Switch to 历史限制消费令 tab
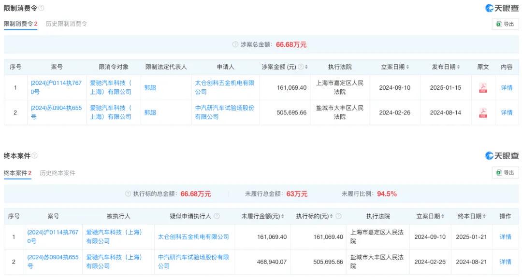 point(66,24)
